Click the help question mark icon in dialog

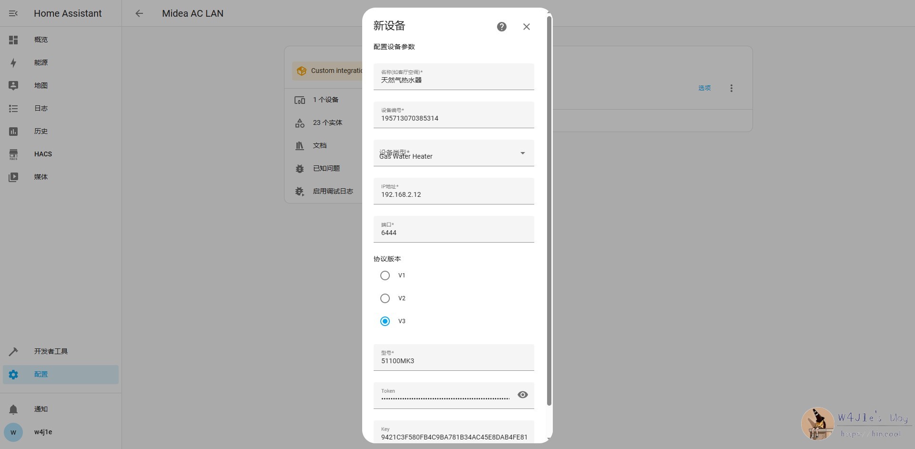coord(501,27)
